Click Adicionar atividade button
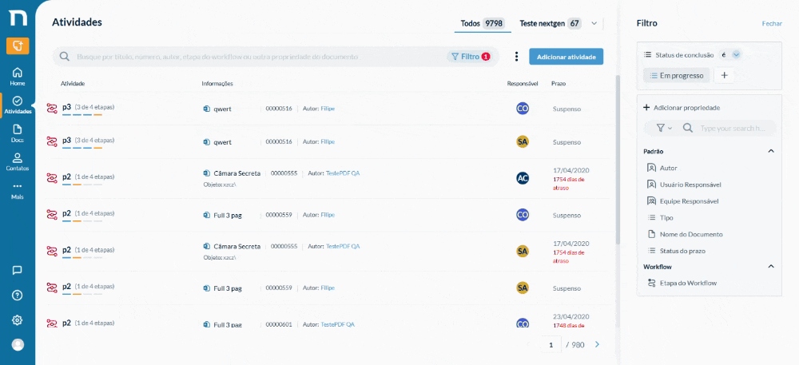 [x=566, y=57]
